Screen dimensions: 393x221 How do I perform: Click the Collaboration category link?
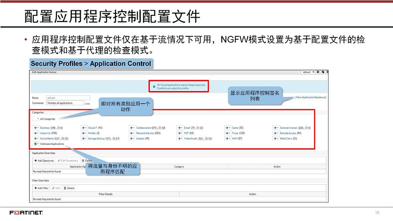pos(143,128)
